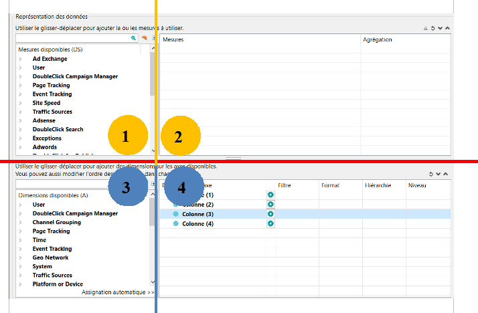Viewport: 478px width, 313px height.
Task: Click the orange eraser icon beside measures search
Action: point(144,39)
